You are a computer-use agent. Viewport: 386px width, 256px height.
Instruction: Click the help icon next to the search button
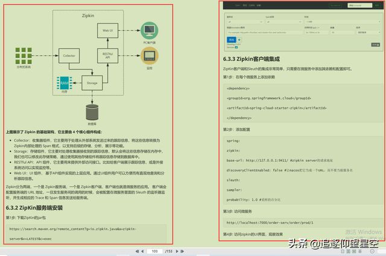click(239, 40)
